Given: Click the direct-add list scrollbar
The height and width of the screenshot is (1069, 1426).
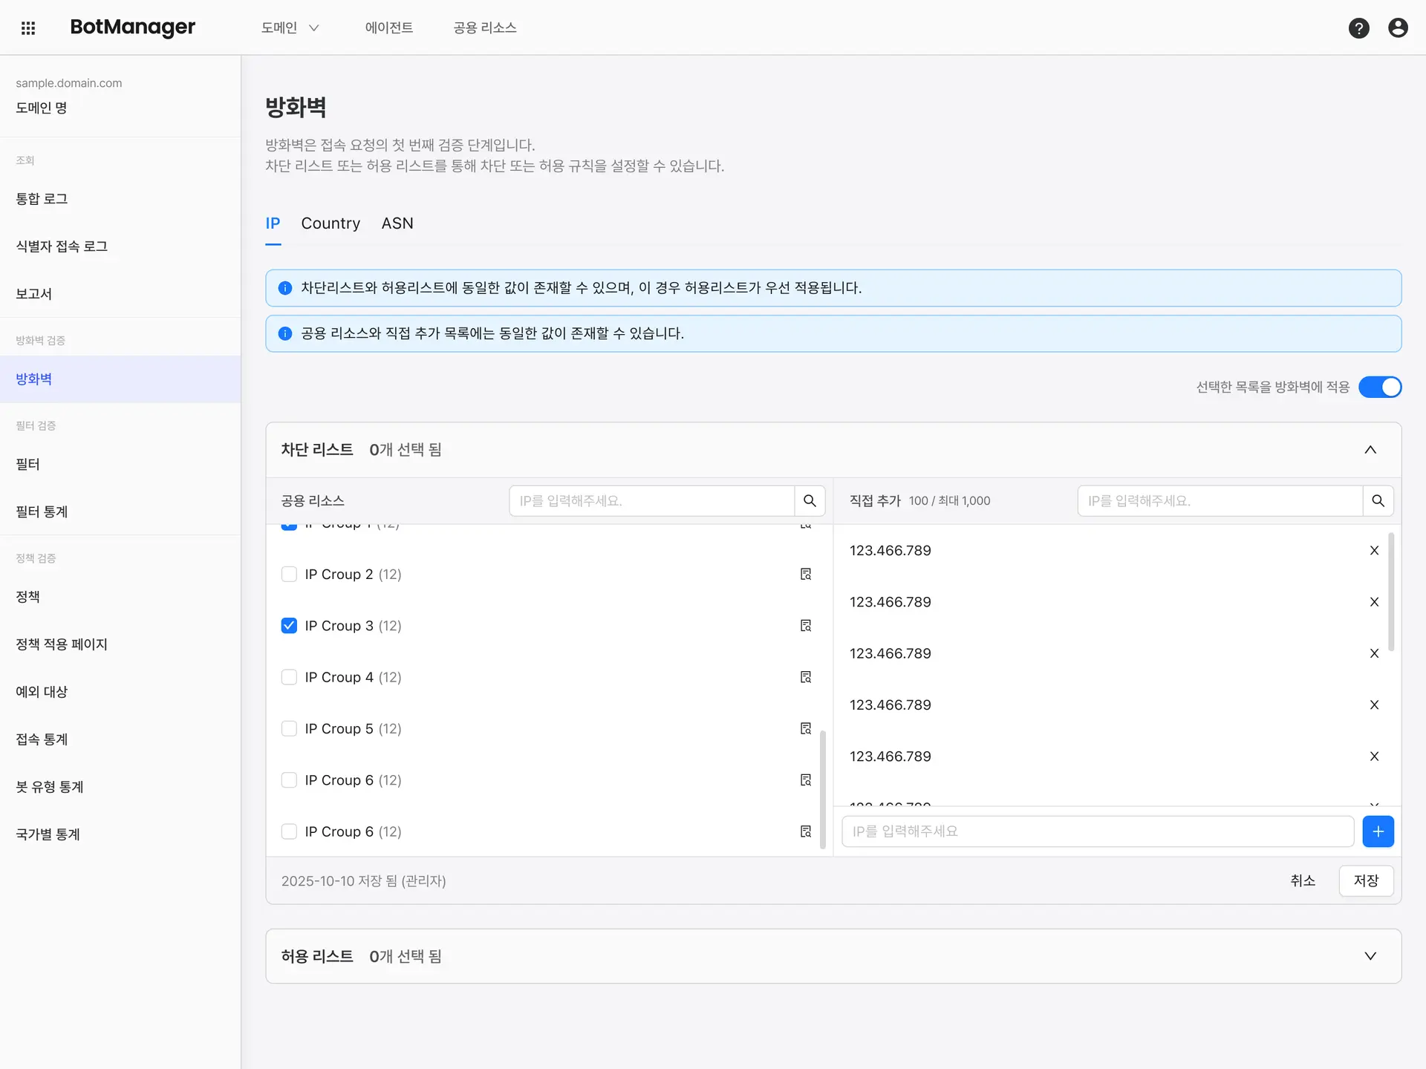Looking at the screenshot, I should [x=1391, y=592].
